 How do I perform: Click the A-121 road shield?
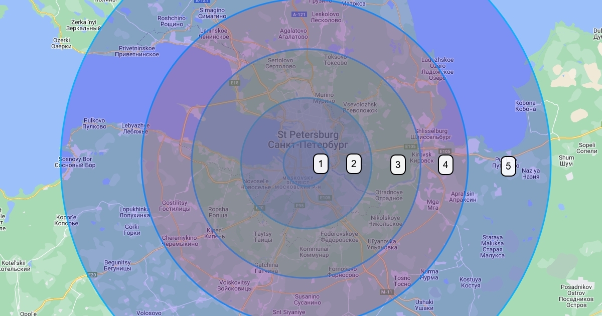[x=299, y=15]
